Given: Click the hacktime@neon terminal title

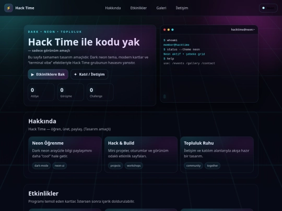Looking at the screenshot, I should (243, 30).
